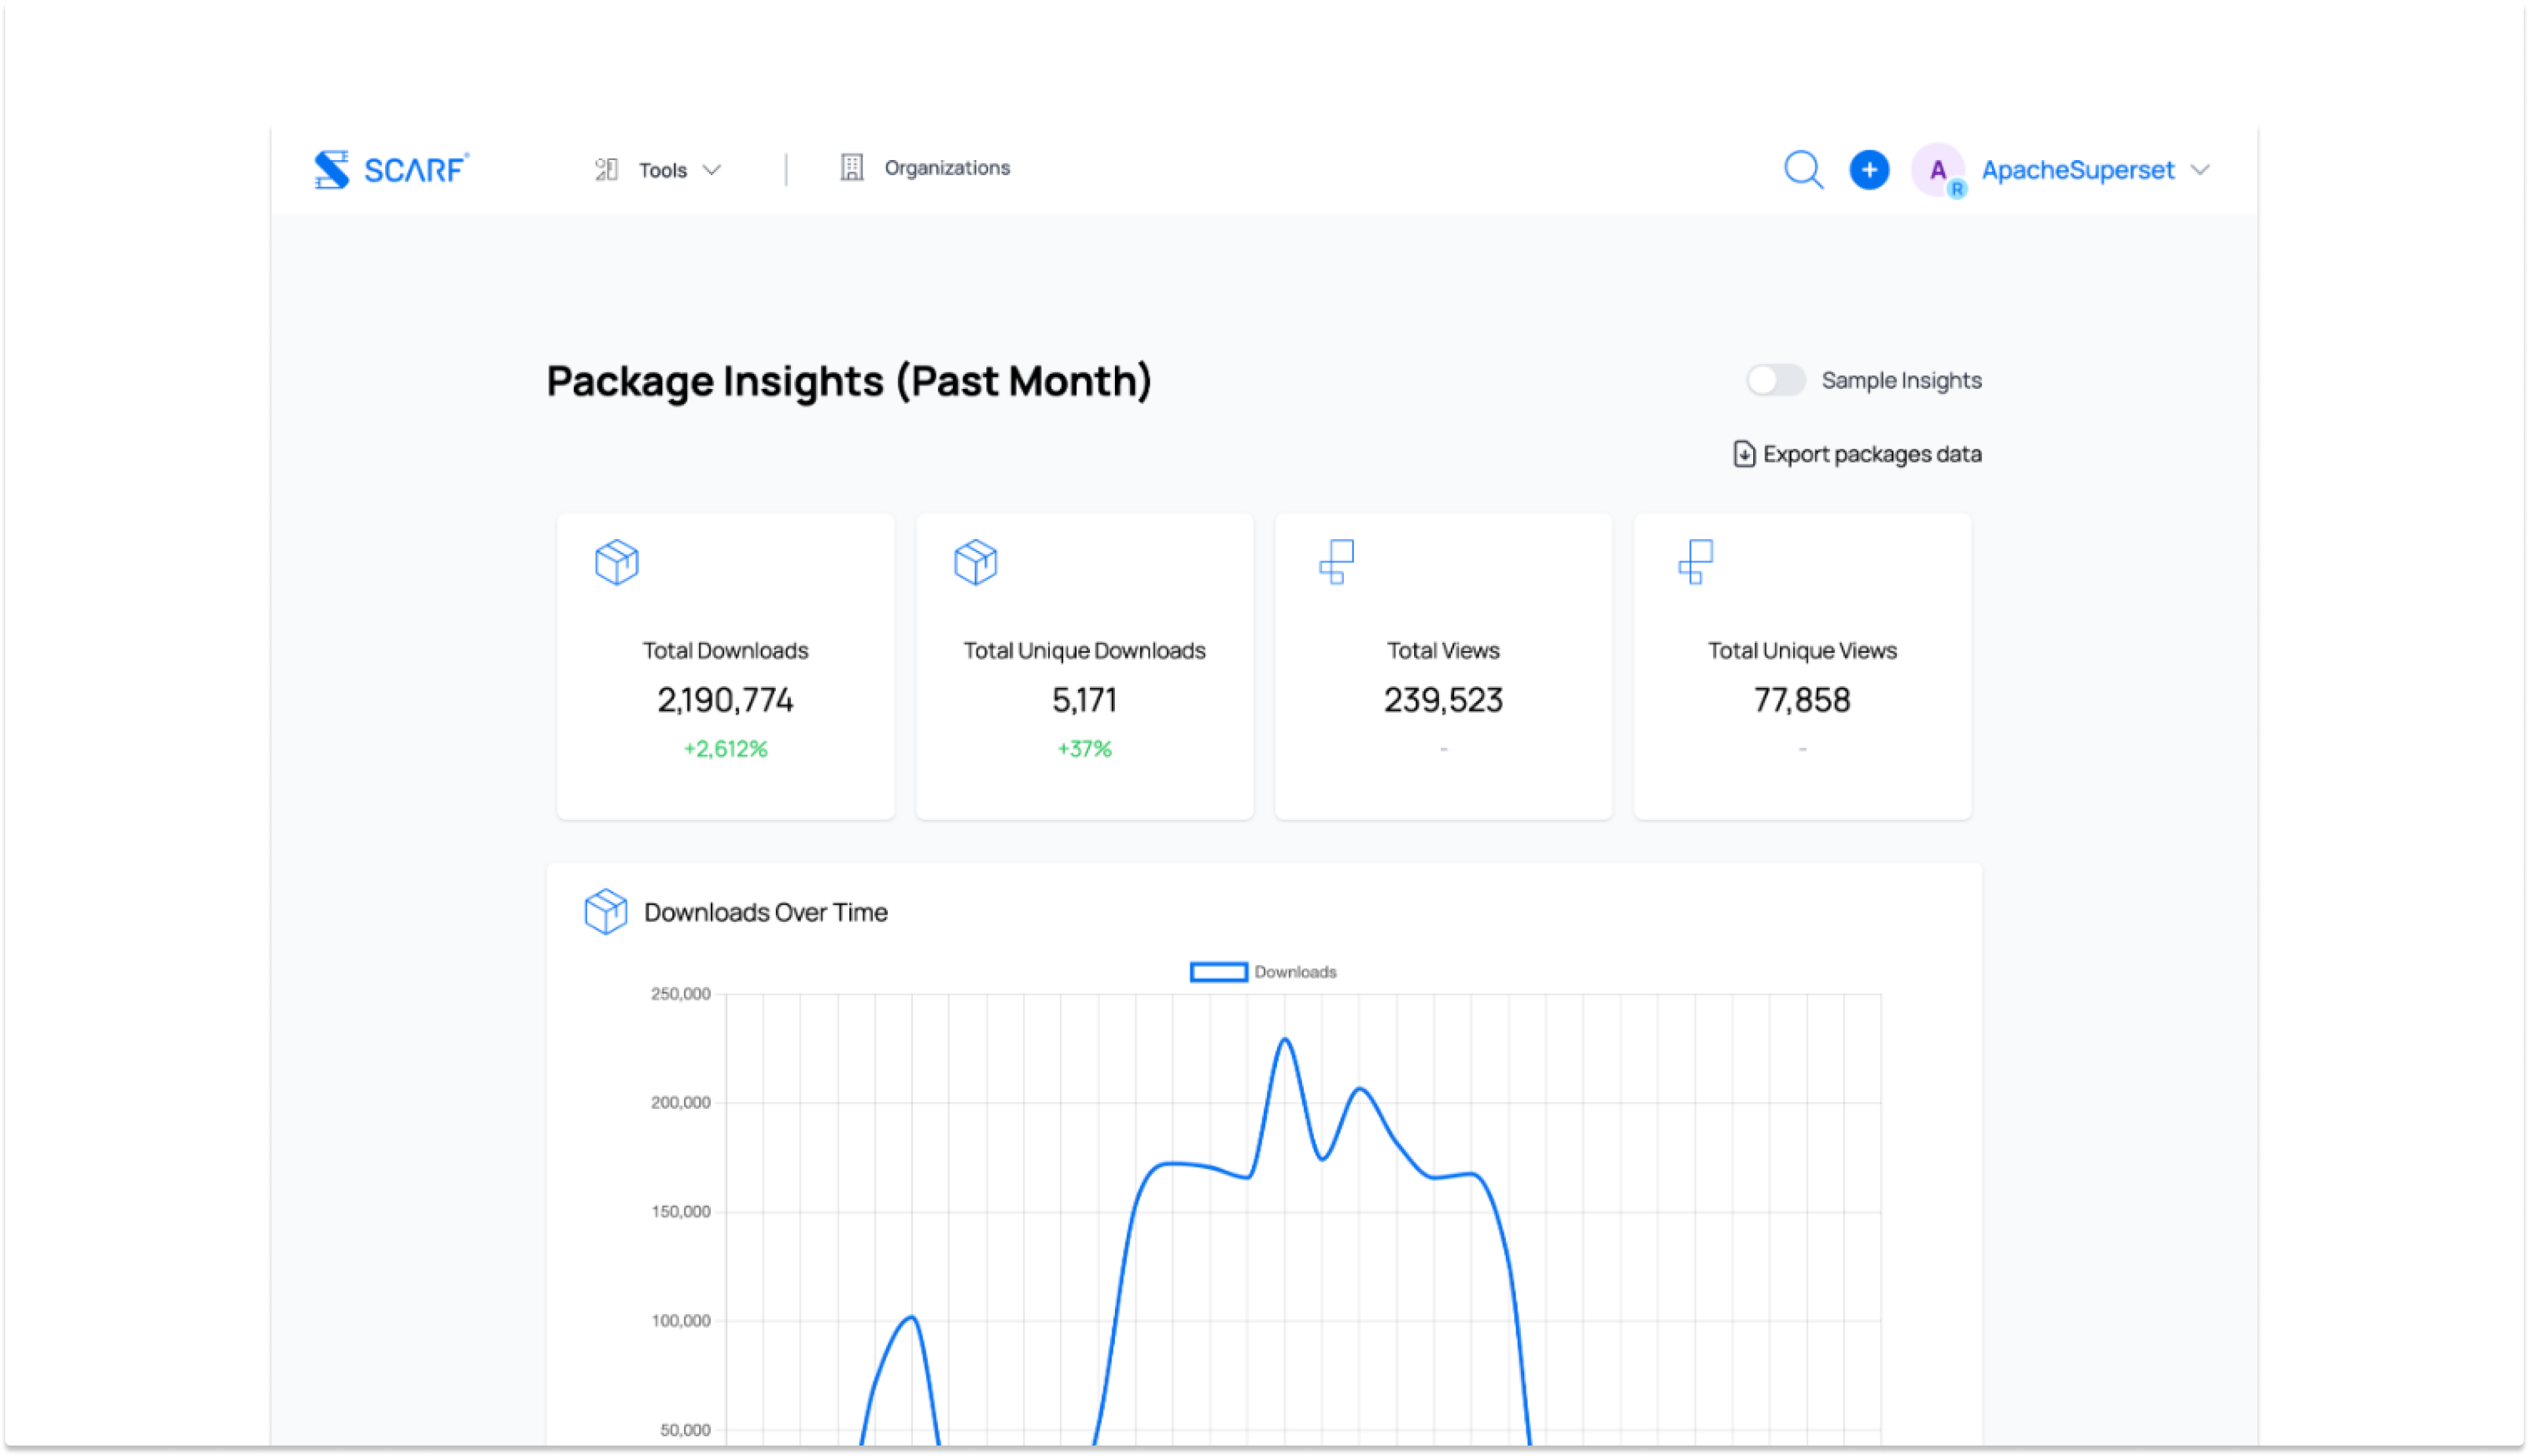
Task: Expand the Tools dropdown chevron
Action: (x=712, y=170)
